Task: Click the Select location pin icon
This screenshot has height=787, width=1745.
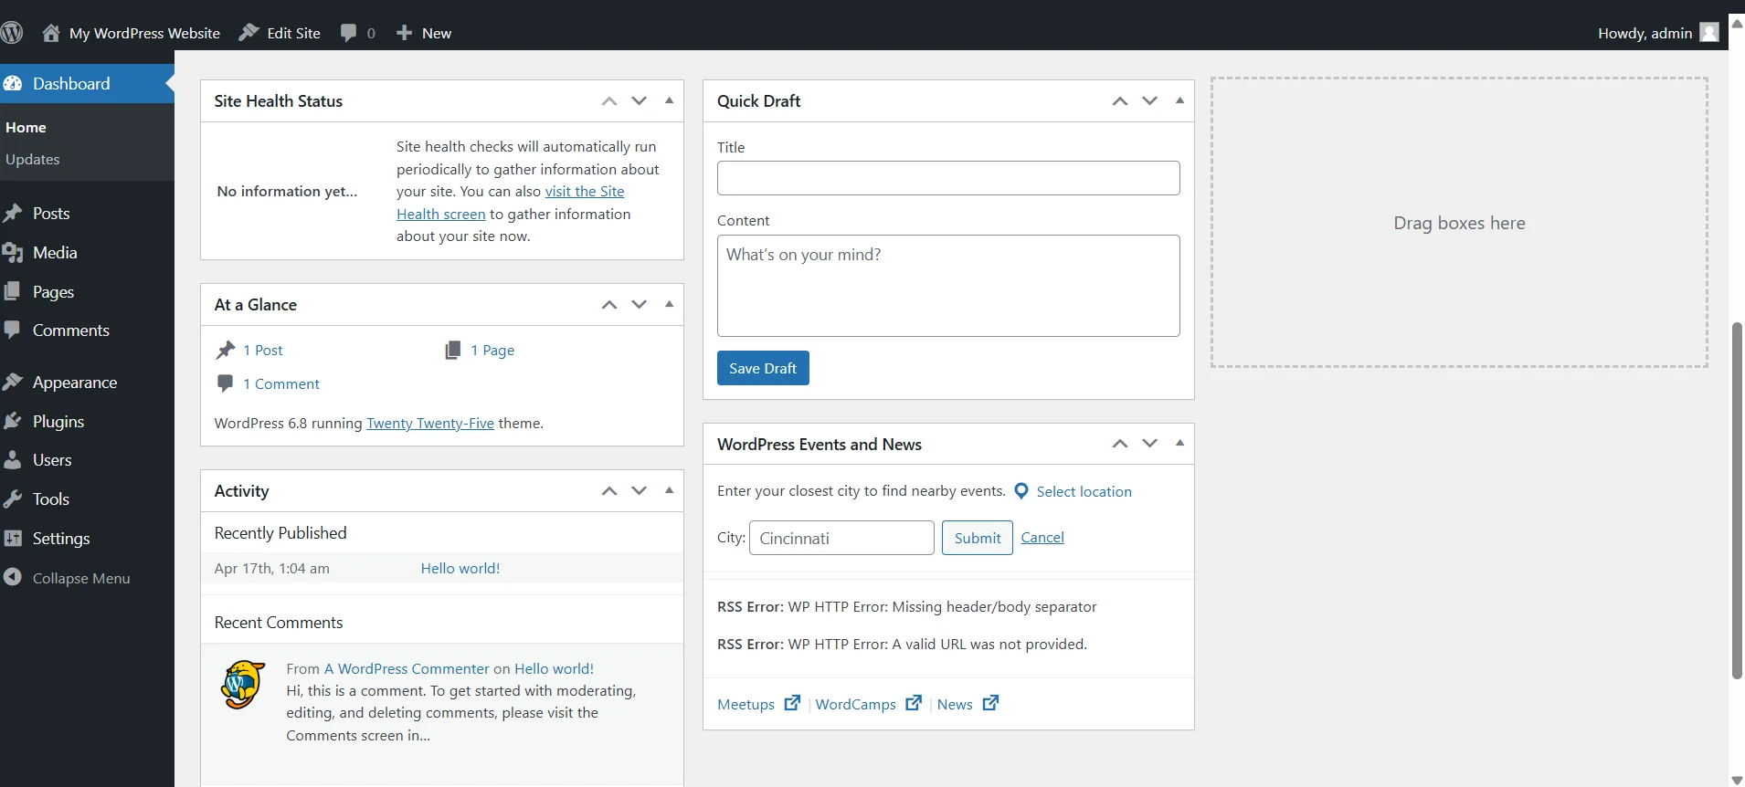Action: [1021, 491]
